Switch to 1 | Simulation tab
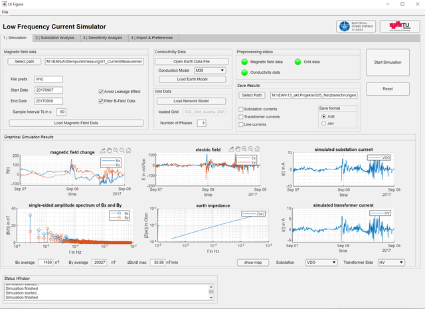This screenshot has width=425, height=309. (x=15, y=38)
